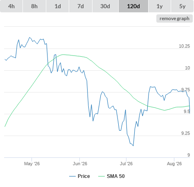
Task: Toggle the SMA 50 legend entry
Action: (x=116, y=176)
